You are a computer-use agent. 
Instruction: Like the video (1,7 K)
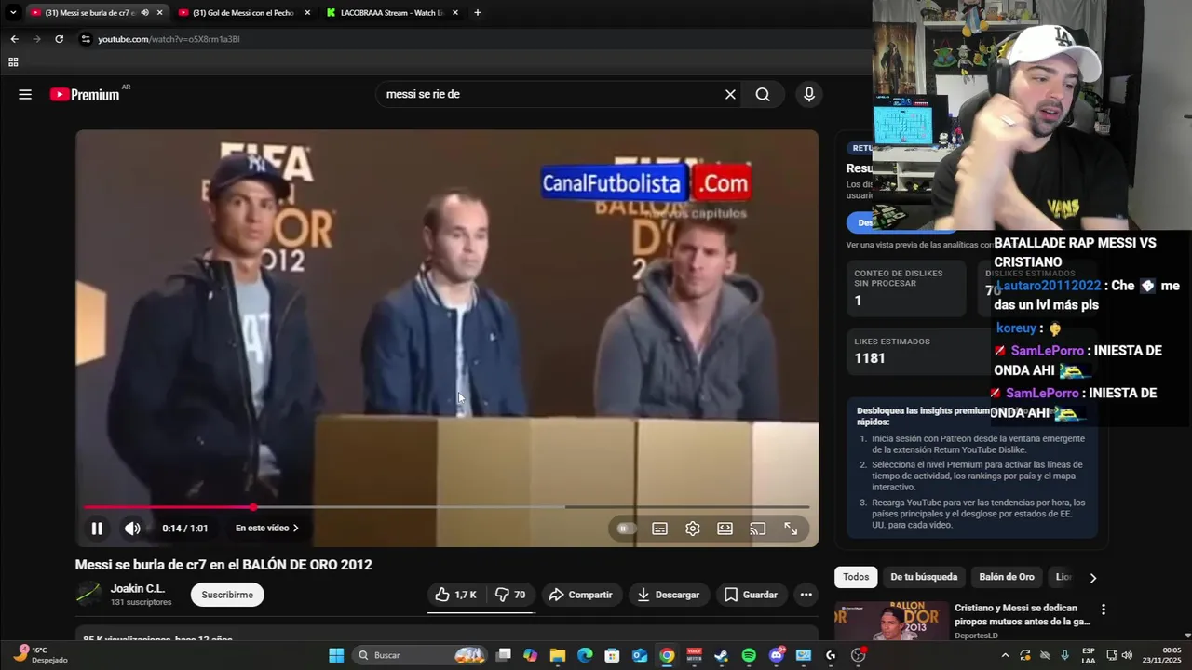coord(455,595)
